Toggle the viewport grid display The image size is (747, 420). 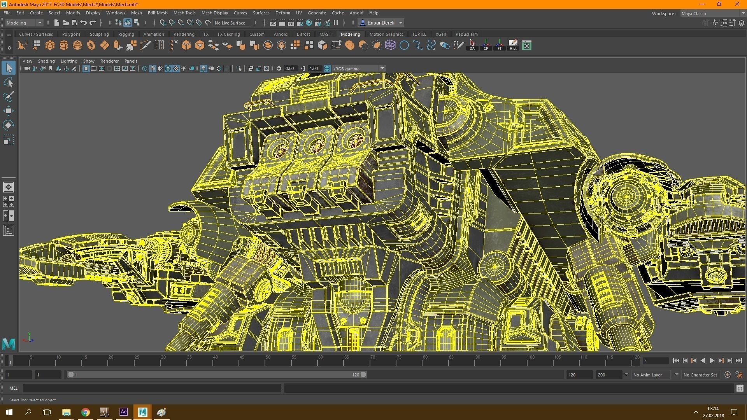click(86, 68)
